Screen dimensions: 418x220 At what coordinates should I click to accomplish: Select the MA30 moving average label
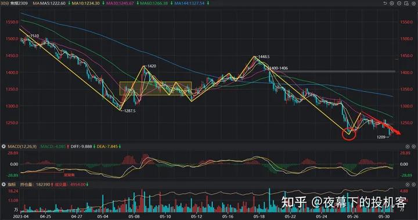tap(120, 3)
